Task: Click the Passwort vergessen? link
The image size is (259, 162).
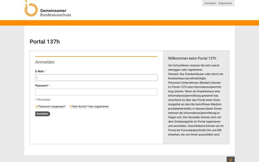Action: tap(51, 106)
